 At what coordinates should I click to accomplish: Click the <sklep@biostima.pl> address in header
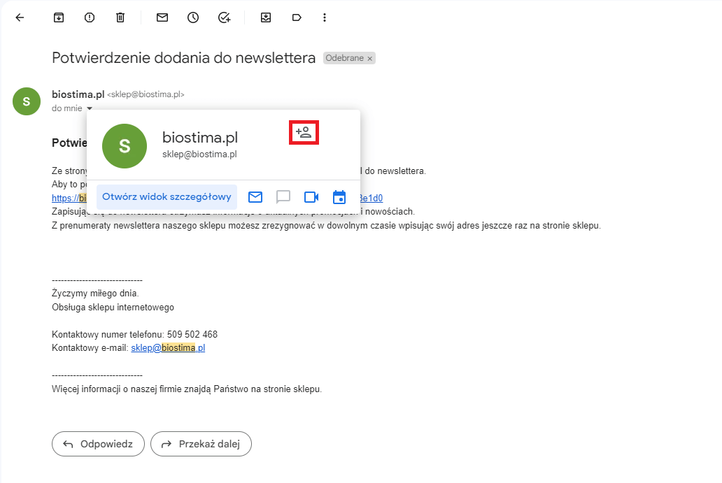coord(146,94)
